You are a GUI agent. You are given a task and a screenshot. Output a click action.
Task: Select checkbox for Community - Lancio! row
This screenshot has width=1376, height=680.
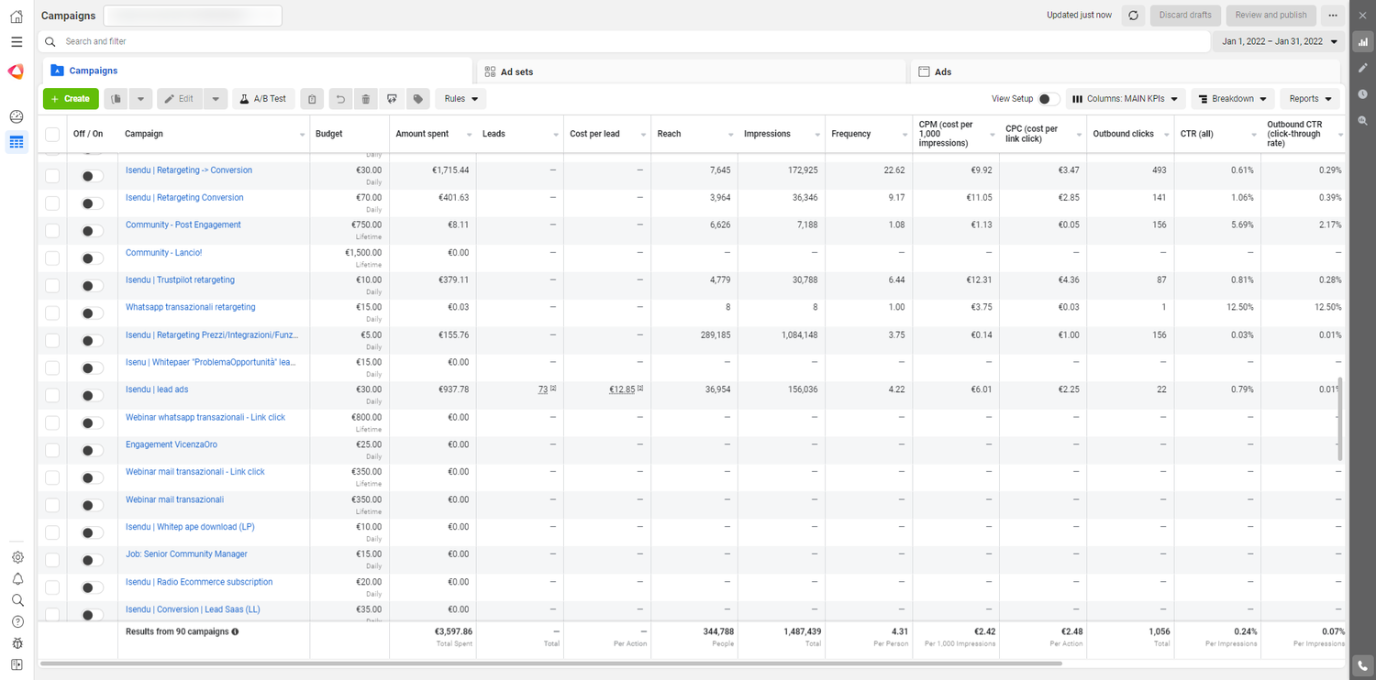click(x=52, y=258)
